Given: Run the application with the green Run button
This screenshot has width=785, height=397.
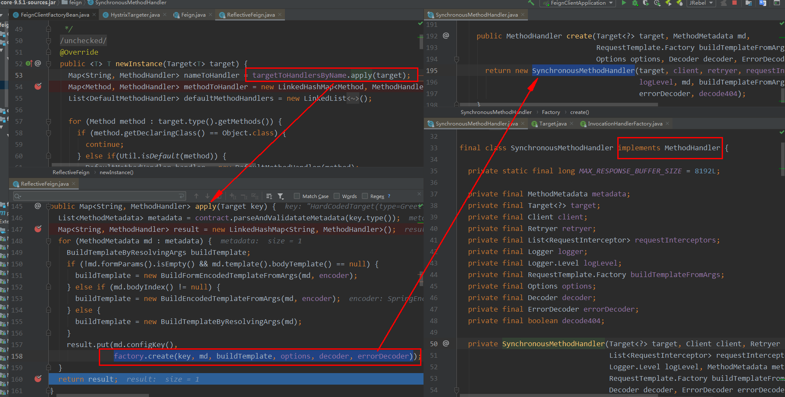Looking at the screenshot, I should tap(624, 3).
